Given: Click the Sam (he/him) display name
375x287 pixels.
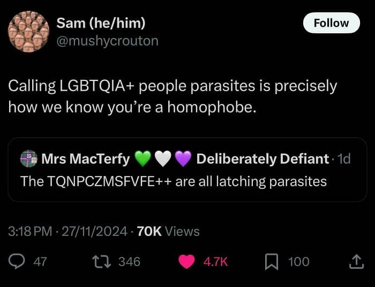Looking at the screenshot, I should click(101, 23).
